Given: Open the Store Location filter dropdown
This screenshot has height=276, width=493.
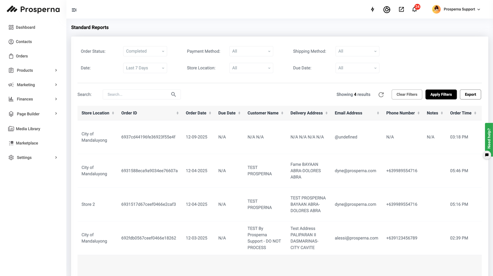Looking at the screenshot, I should (251, 68).
